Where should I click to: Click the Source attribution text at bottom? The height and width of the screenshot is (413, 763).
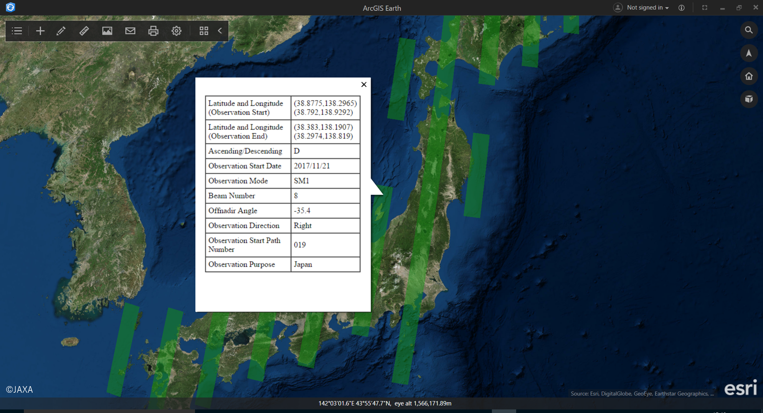pos(642,394)
